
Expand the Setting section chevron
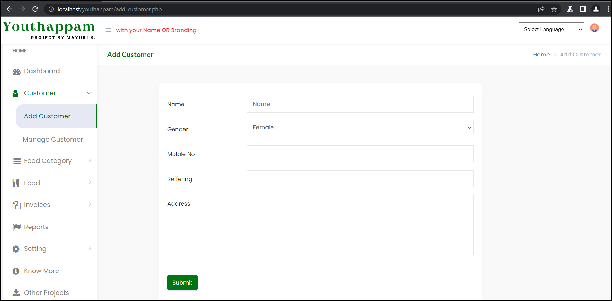[90, 248]
